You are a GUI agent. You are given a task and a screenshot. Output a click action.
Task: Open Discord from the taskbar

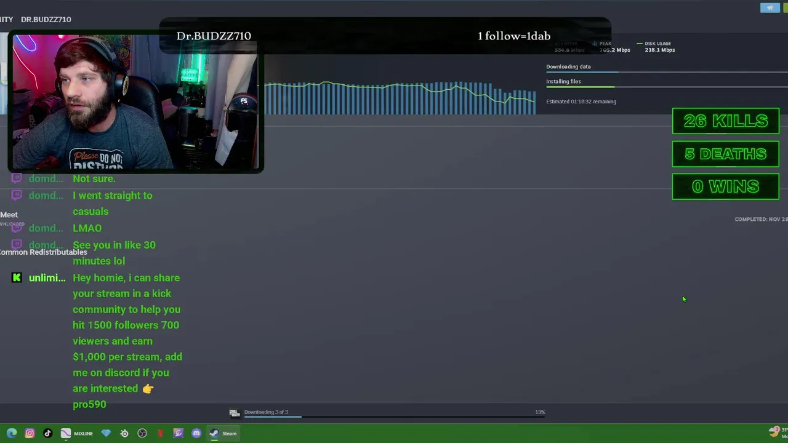point(196,433)
